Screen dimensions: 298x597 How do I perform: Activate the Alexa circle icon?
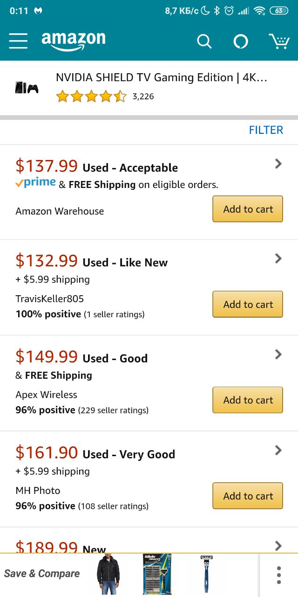[241, 42]
